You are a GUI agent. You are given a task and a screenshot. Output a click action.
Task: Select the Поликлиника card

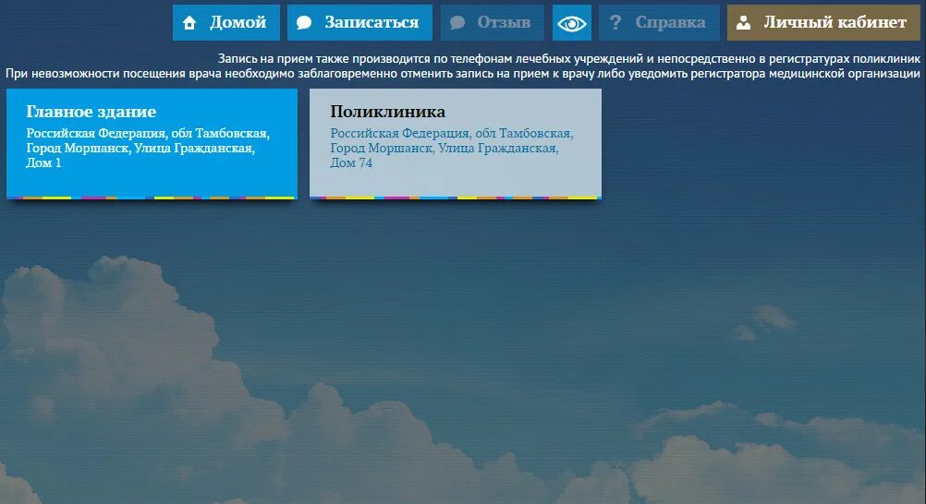pos(456,144)
